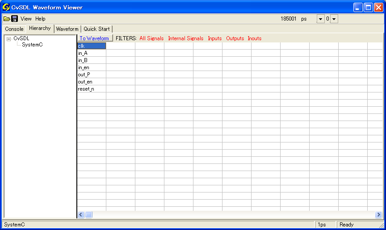386x230 pixels.
Task: Select the out_P signal
Action: (92, 75)
